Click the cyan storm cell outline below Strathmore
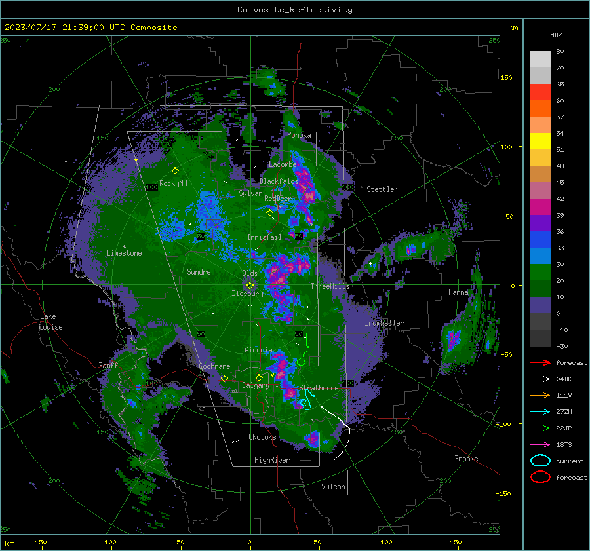The image size is (590, 551). [306, 400]
